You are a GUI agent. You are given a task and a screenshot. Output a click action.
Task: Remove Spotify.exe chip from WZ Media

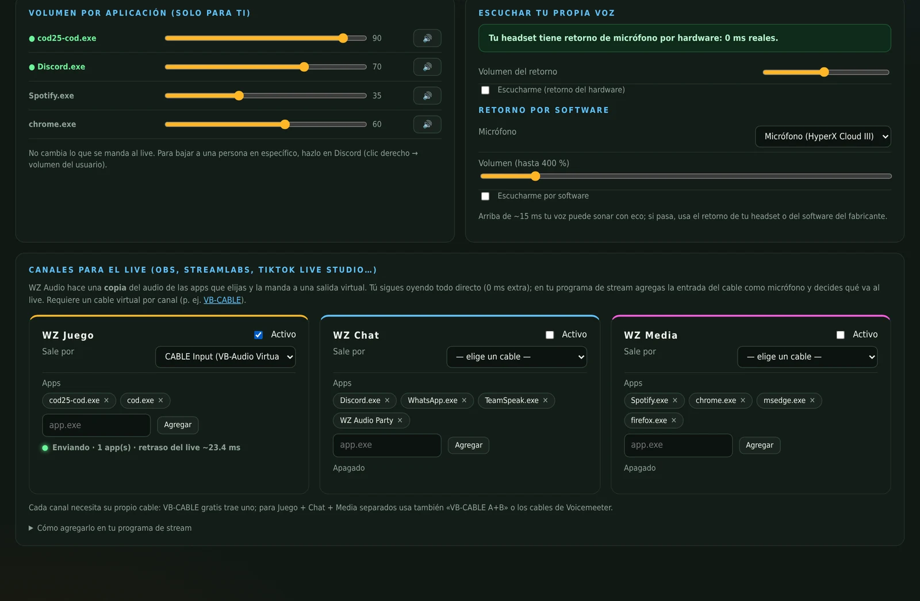[674, 400]
